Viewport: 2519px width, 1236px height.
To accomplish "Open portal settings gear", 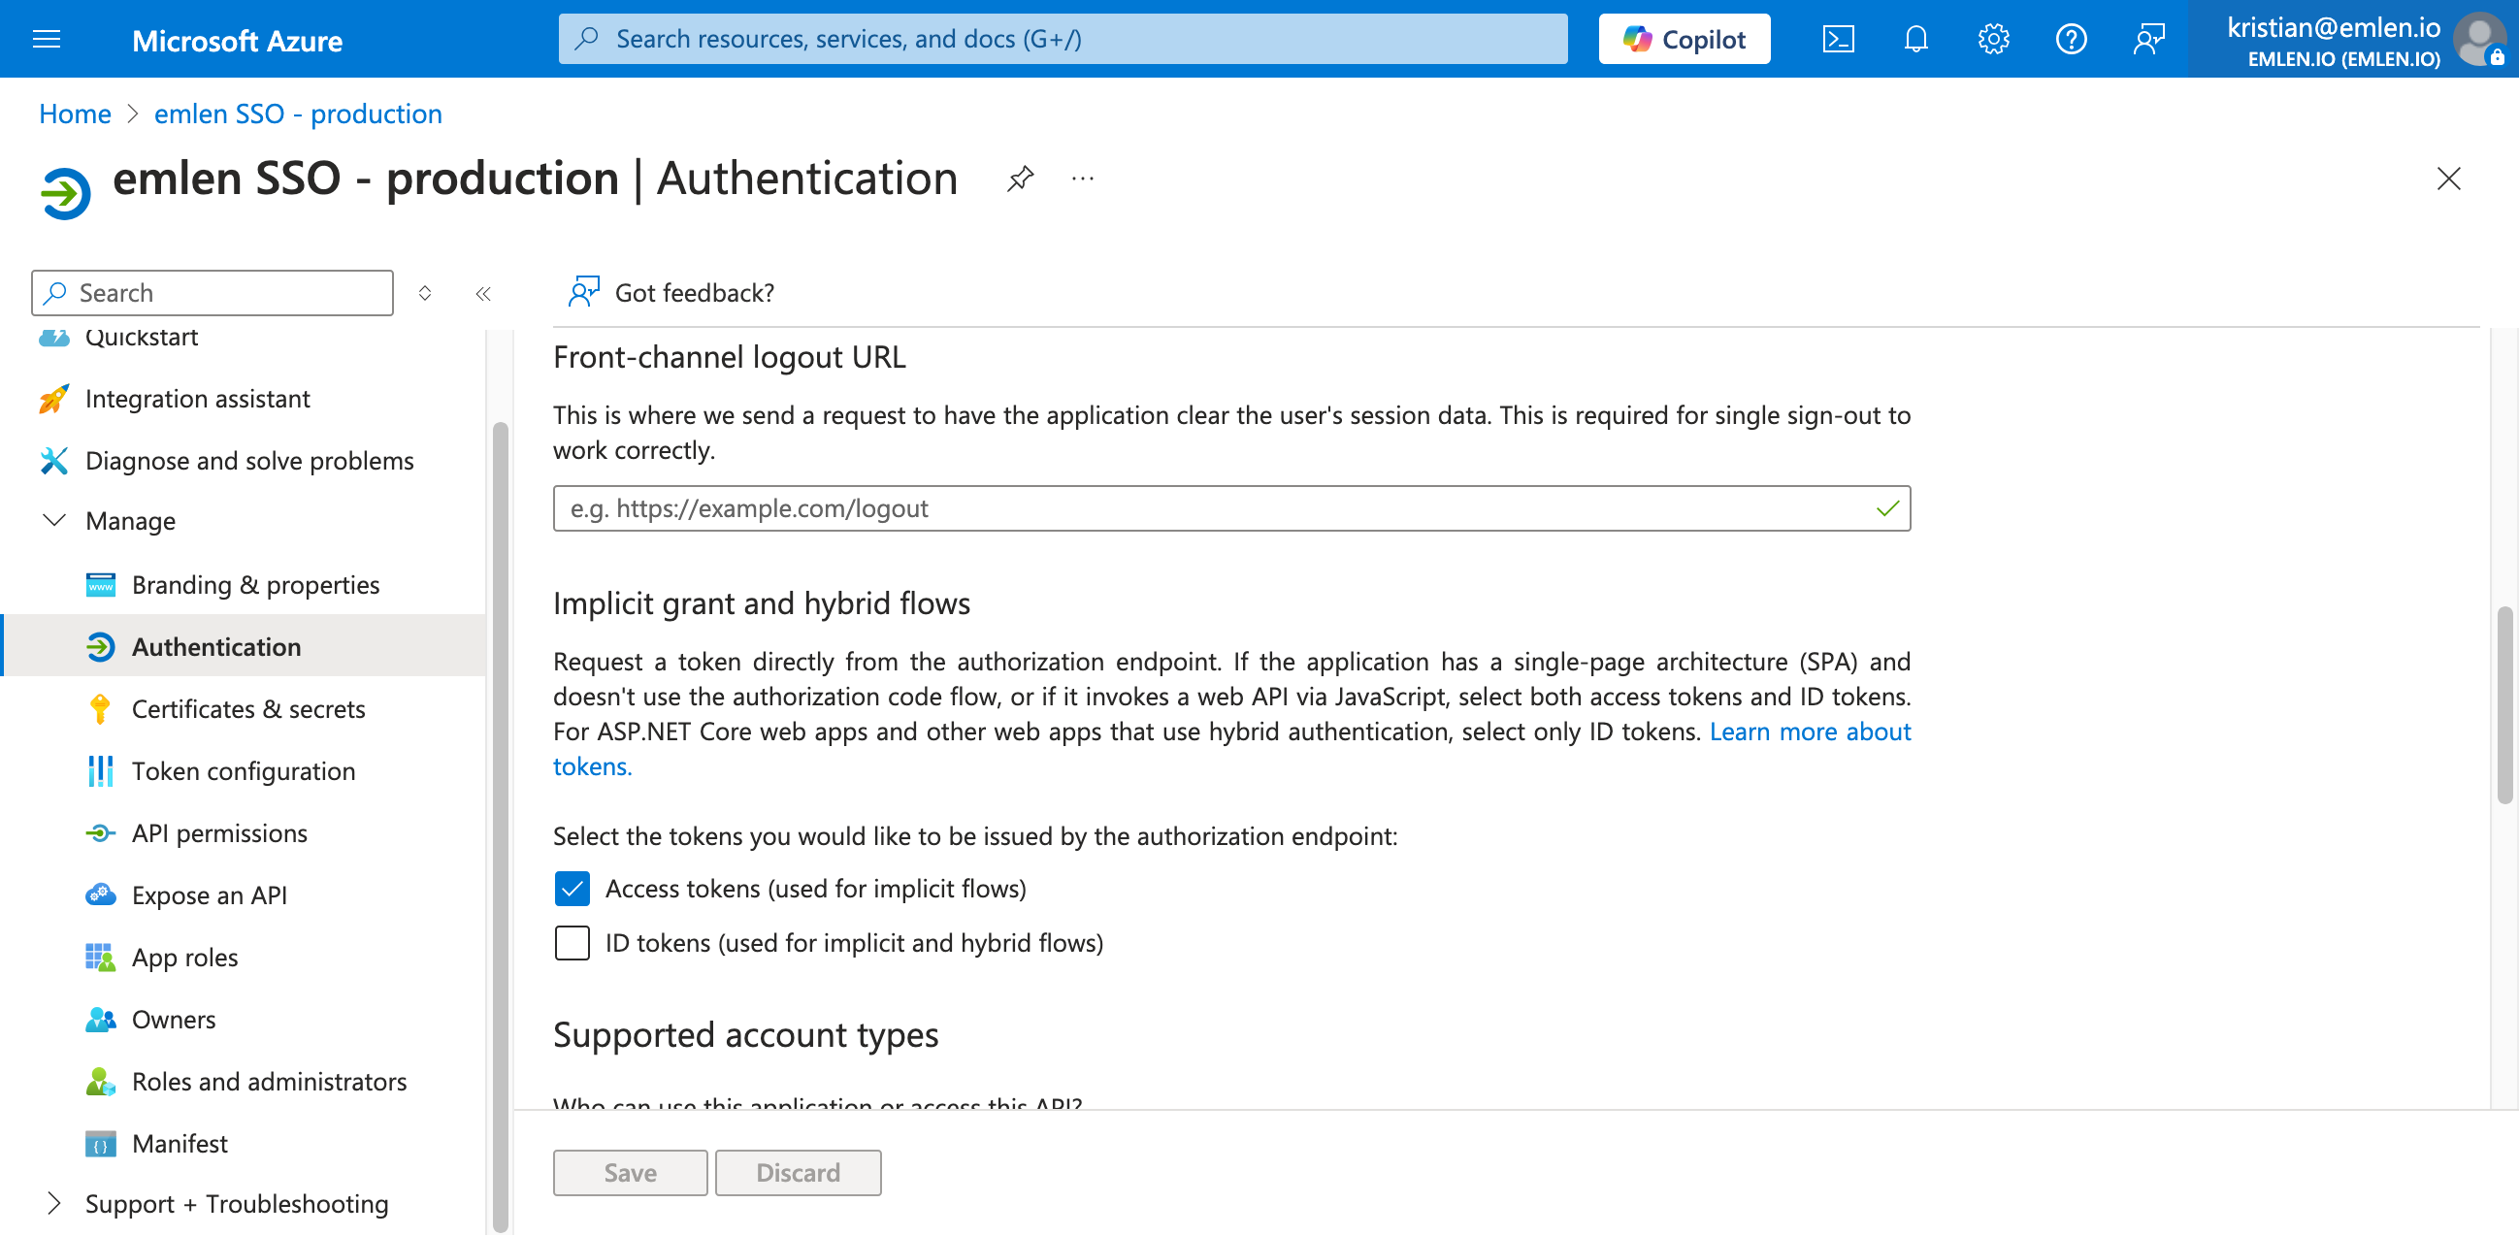I will [1993, 39].
